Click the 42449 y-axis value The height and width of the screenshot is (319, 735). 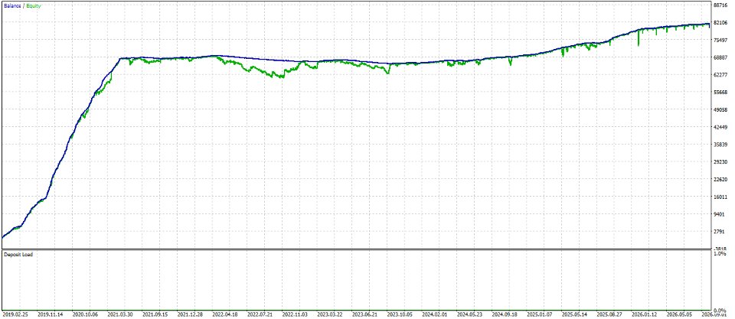click(x=720, y=127)
